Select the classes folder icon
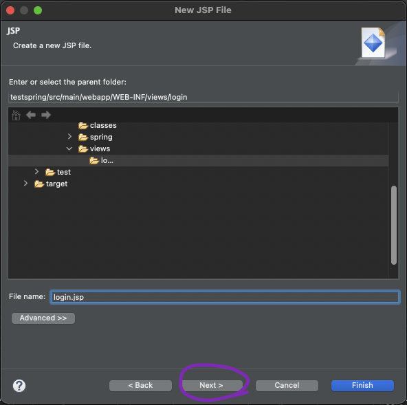This screenshot has height=405, width=407. pos(83,126)
